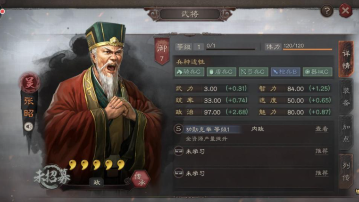Switch to the 详情 details tab
This screenshot has height=202, width=359.
click(x=346, y=59)
